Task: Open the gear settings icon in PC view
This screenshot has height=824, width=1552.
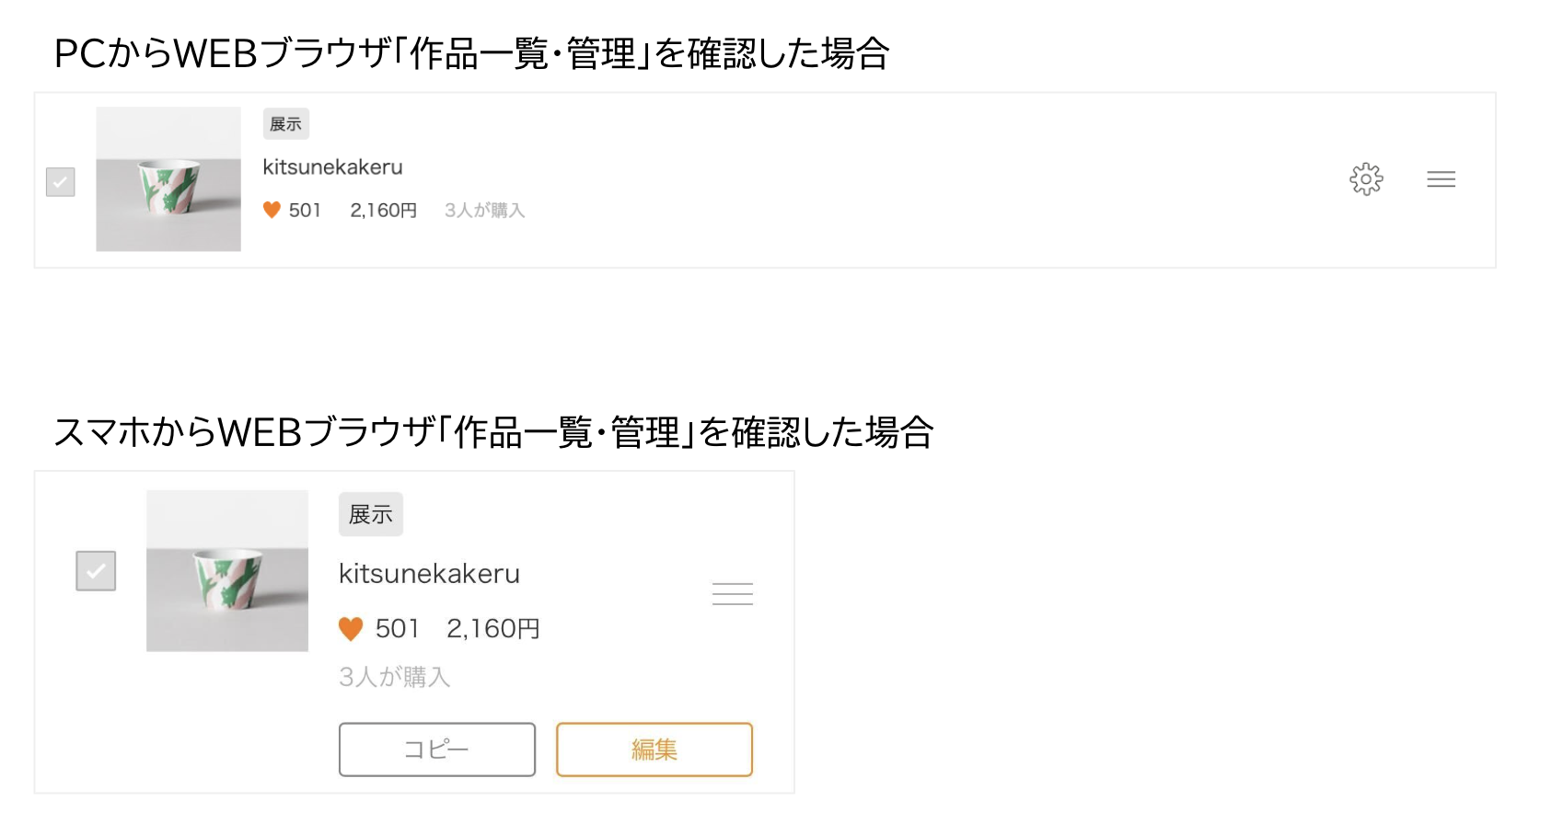Action: [1366, 179]
